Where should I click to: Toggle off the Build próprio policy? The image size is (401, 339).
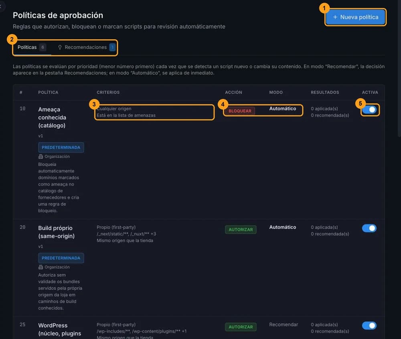tap(369, 228)
